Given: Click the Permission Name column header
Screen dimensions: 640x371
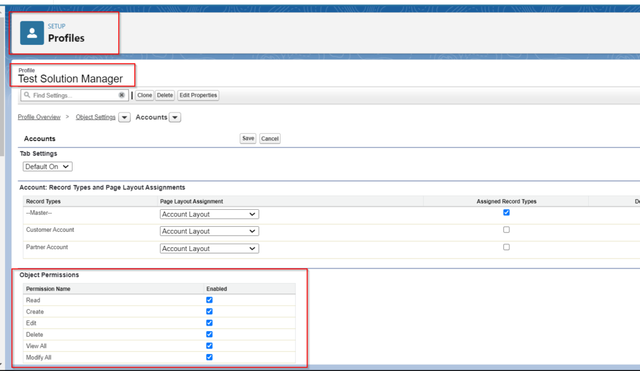Looking at the screenshot, I should click(x=48, y=289).
